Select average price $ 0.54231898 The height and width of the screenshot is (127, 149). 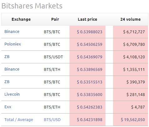click(x=90, y=120)
